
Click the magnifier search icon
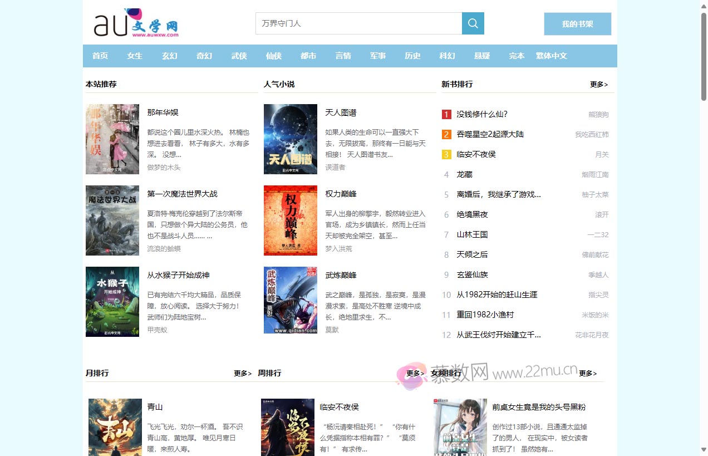(473, 23)
